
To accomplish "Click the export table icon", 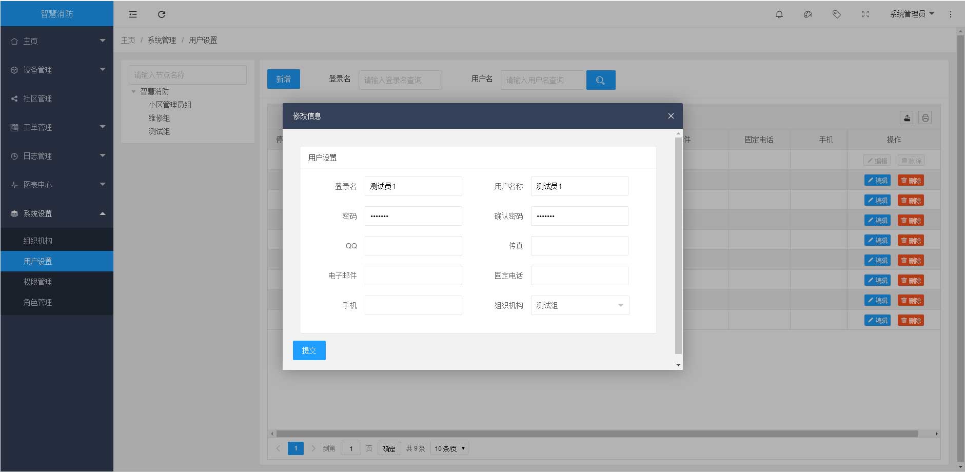I will coord(907,118).
